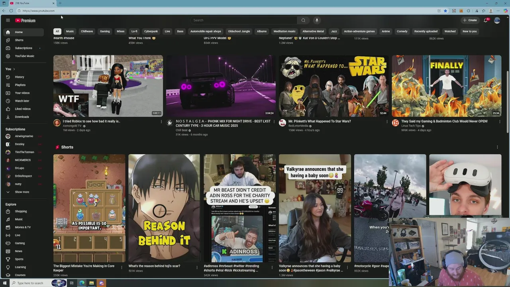This screenshot has width=510, height=287.
Task: Expand the You section chevron
Action: tap(14, 69)
